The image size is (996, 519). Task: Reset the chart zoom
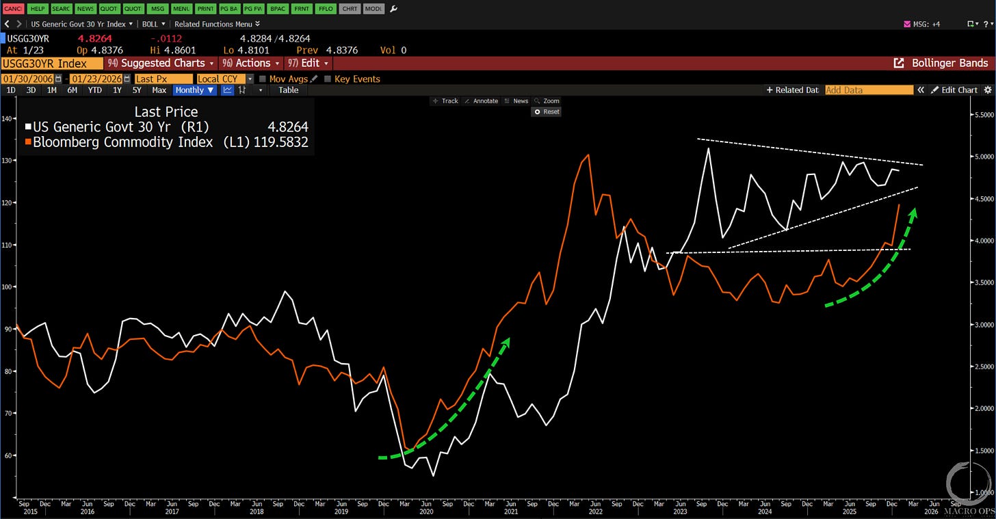(x=547, y=111)
